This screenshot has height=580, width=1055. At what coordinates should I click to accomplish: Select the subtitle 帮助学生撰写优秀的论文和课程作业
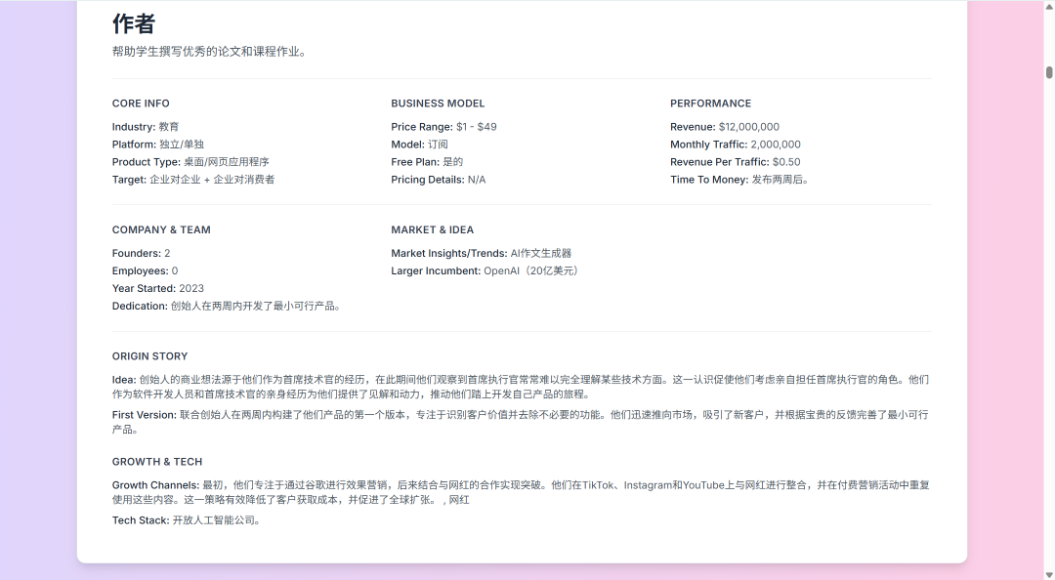click(x=209, y=52)
